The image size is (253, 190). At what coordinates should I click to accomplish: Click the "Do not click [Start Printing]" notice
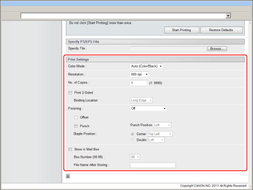(100, 23)
